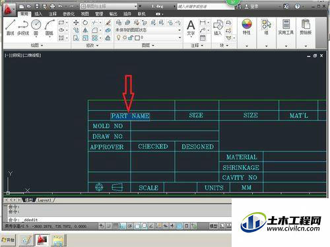Toggle ortho mode in status bar
This screenshot has height=247, width=330.
[123, 226]
